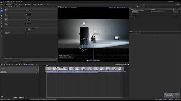Screen dimensions: 181x101
Task: Click the Play in editor button
Action: 25,4
